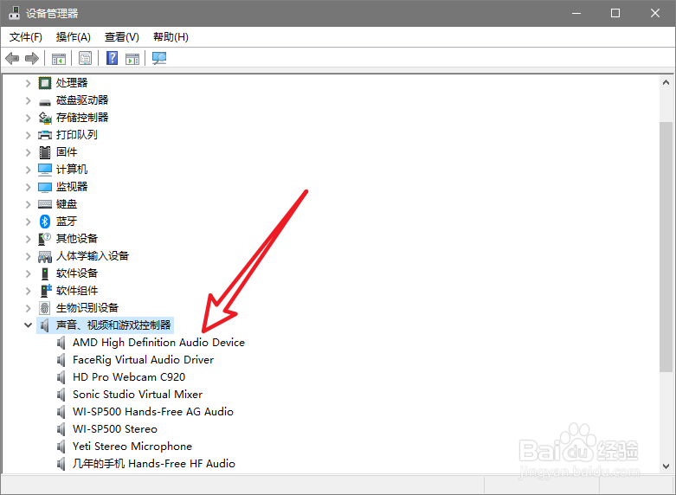Collapse the 声音、视频和游戏控制器 node
The image size is (676, 495).
click(28, 325)
